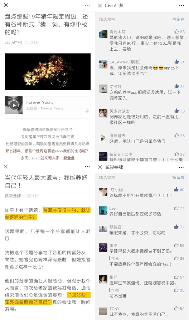This screenshot has width=189, height=320.
Task: Like 鲍环's comment with 57 likes
Action: pyautogui.click(x=177, y=277)
